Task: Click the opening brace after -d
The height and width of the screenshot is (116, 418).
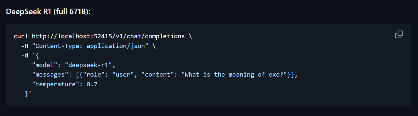Action: click(37, 56)
